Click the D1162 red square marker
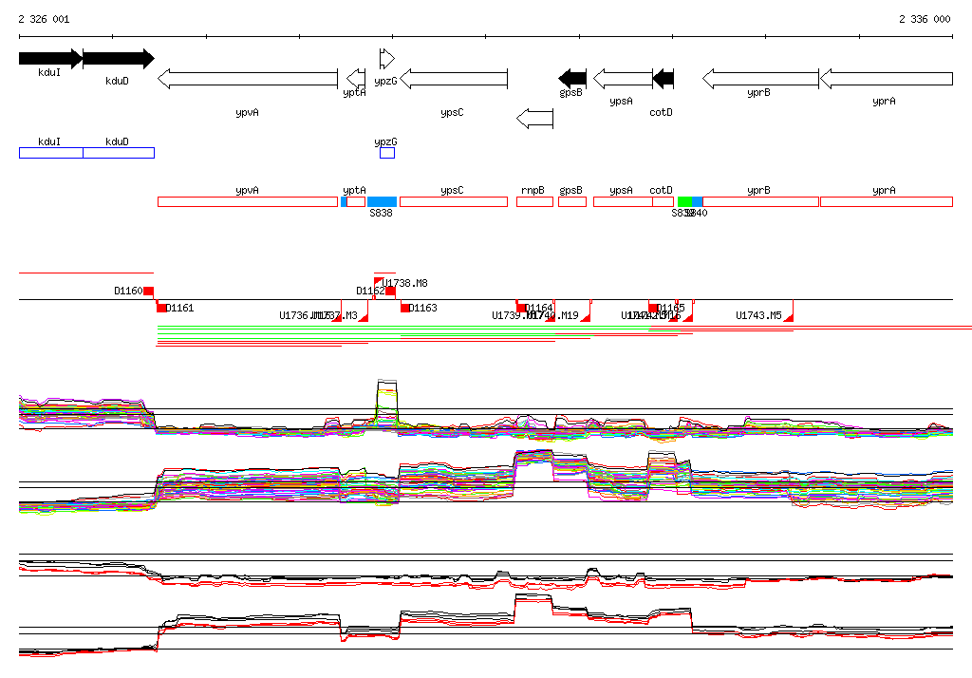This screenshot has width=972, height=678. [x=390, y=291]
